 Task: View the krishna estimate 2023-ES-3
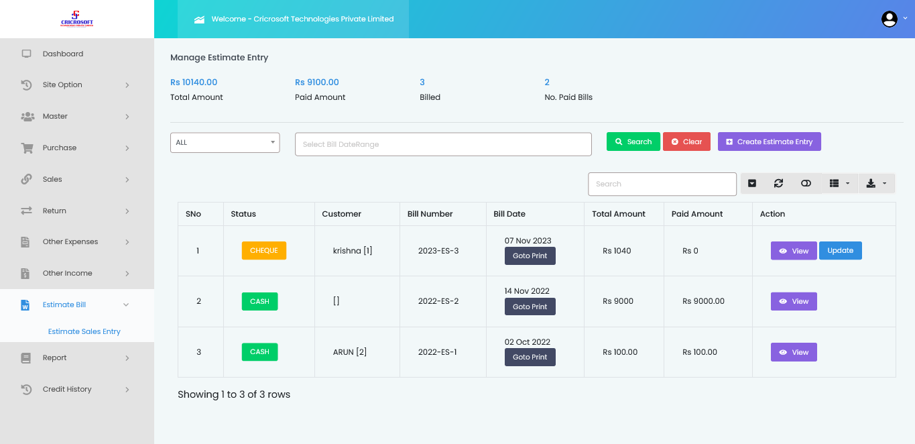[794, 251]
